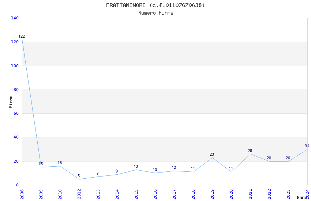Image resolution: width=311 pixels, height=201 pixels.
Task: Select the 100 value on y-axis
Action: (x=15, y=66)
